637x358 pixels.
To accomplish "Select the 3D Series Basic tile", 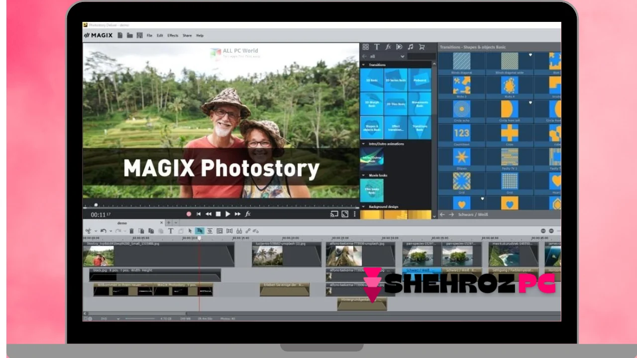I will [396, 80].
